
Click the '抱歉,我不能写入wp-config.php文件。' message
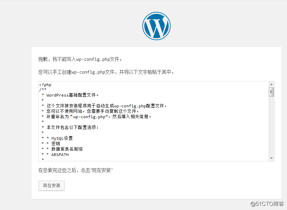(x=80, y=59)
